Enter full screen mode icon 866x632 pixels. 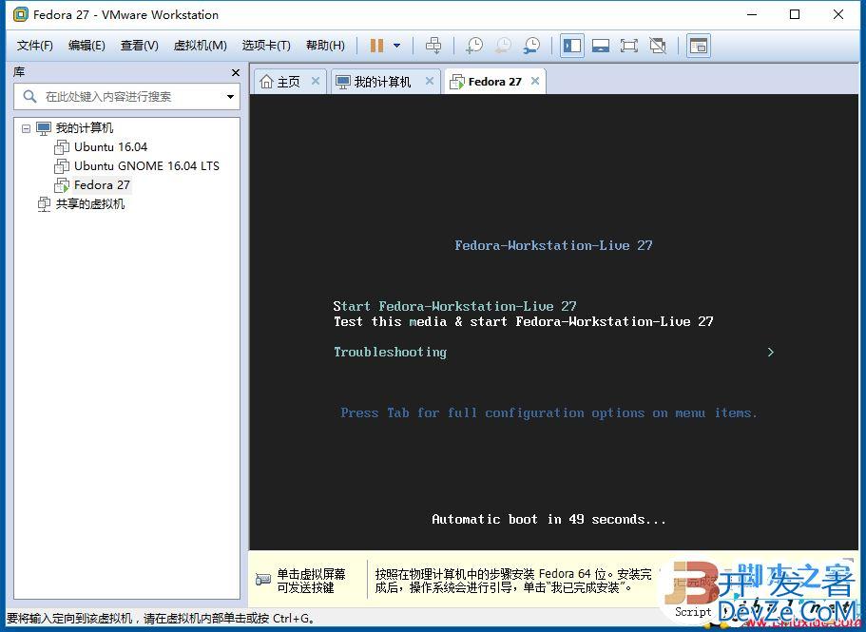pos(629,46)
